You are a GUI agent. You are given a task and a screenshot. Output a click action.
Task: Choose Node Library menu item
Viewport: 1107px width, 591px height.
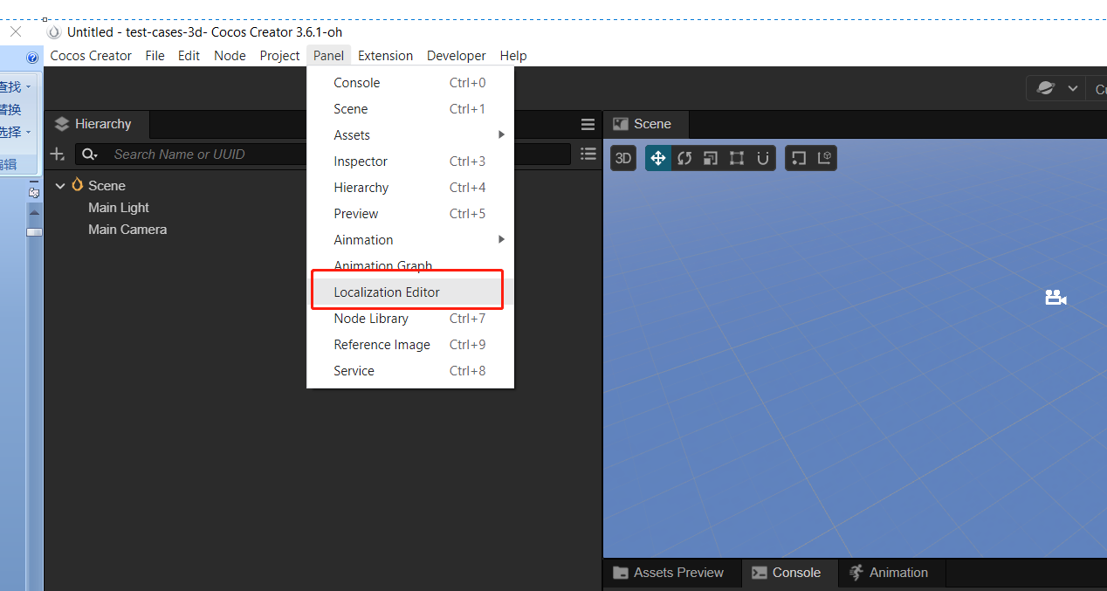(x=410, y=319)
